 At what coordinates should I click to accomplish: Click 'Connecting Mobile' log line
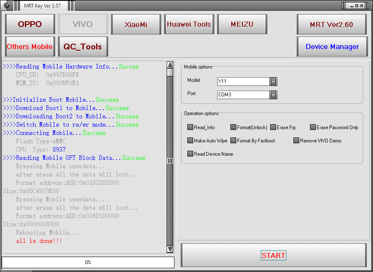pos(54,133)
